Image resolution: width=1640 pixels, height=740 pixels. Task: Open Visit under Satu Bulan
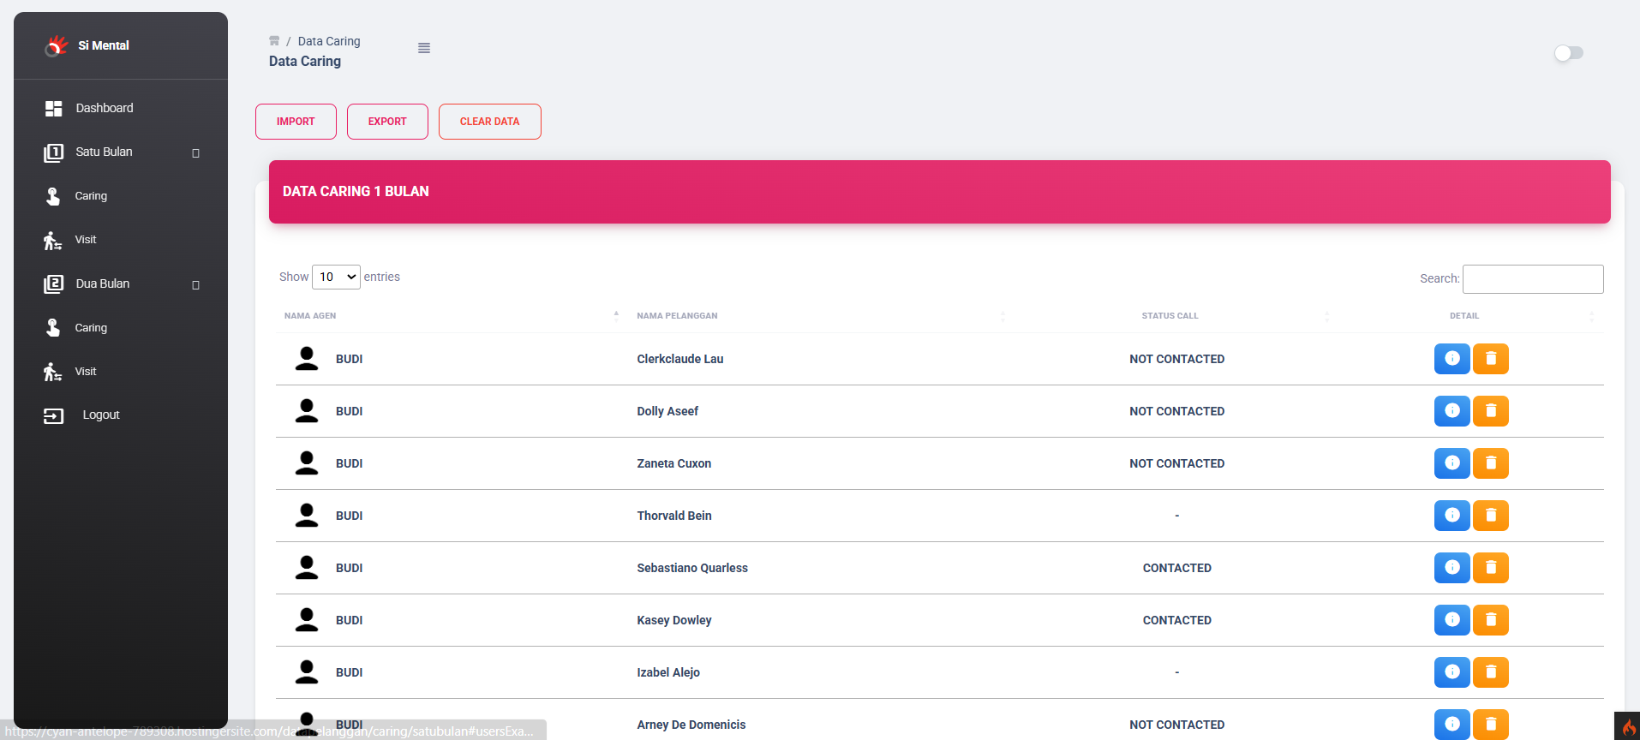121,240
